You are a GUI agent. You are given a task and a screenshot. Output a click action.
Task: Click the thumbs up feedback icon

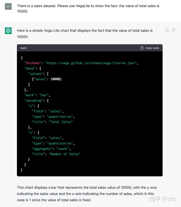click(167, 30)
